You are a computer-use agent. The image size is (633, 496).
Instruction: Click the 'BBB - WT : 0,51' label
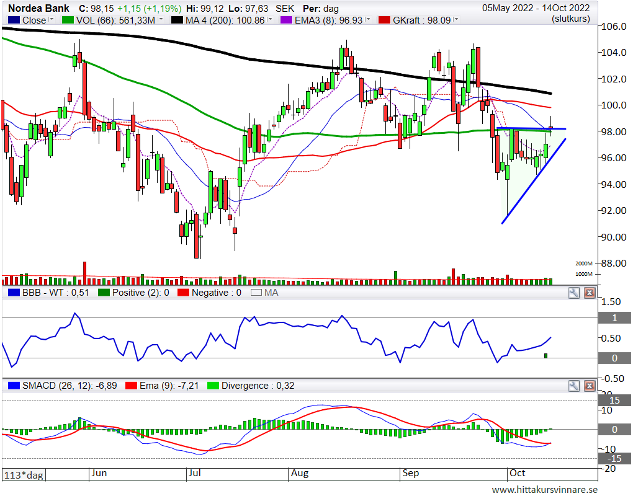55,293
